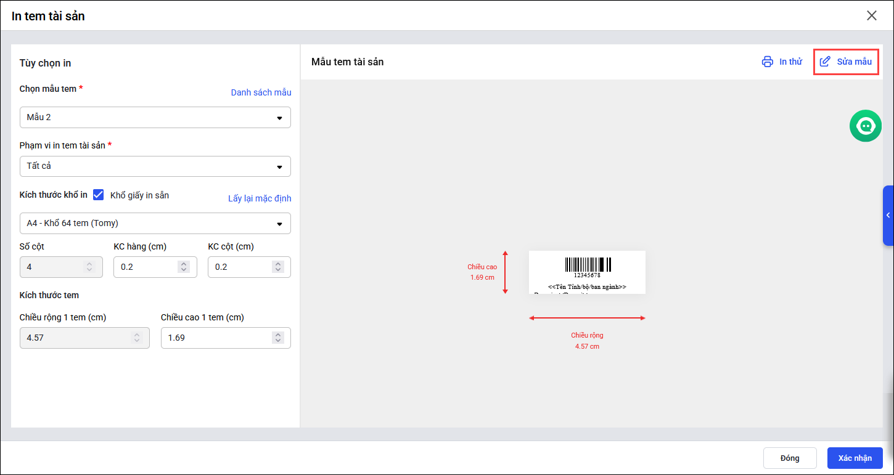Click the KC hàng stepper arrows
The height and width of the screenshot is (475, 894).
[183, 267]
